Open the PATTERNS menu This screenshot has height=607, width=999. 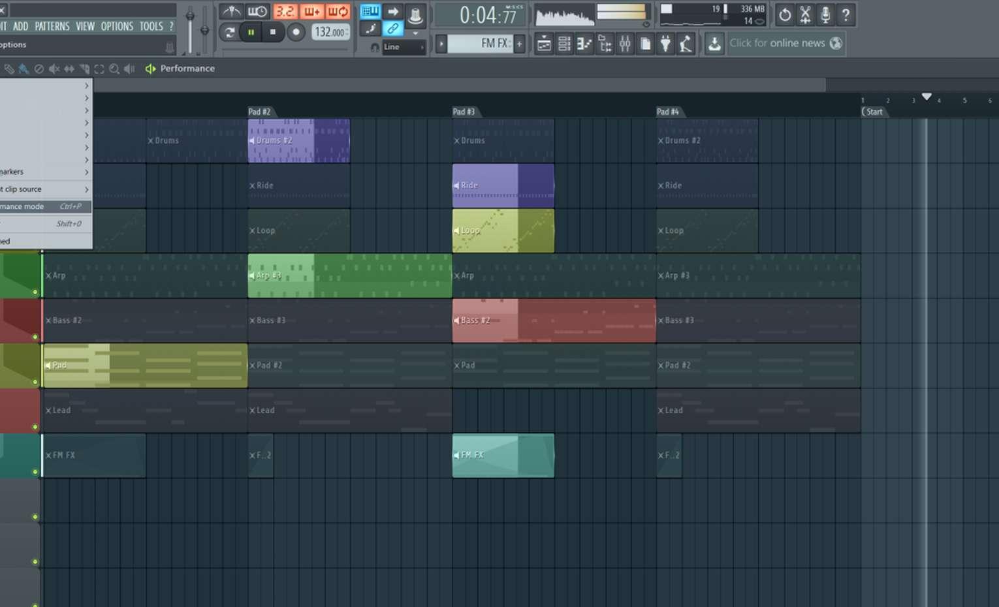pyautogui.click(x=52, y=26)
